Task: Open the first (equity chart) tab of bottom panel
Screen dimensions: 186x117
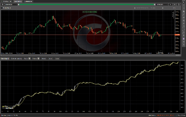Action: 5,59
